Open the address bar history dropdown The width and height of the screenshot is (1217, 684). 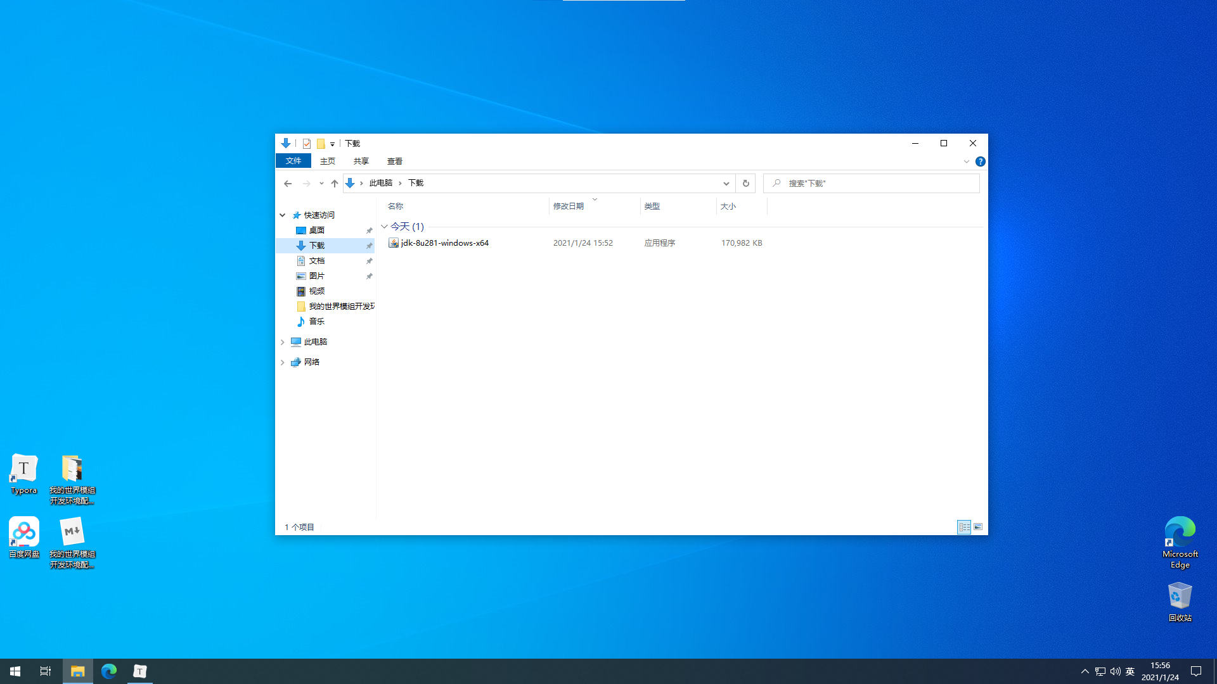[726, 183]
